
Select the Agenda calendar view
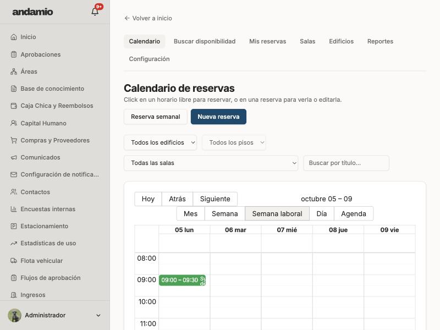point(354,214)
